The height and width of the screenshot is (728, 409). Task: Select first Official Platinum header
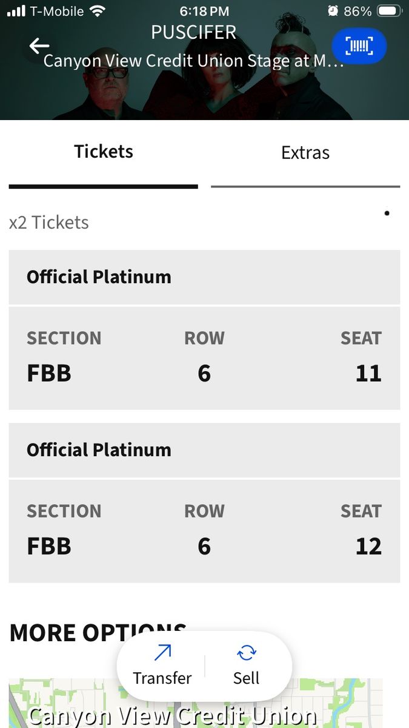coord(204,277)
